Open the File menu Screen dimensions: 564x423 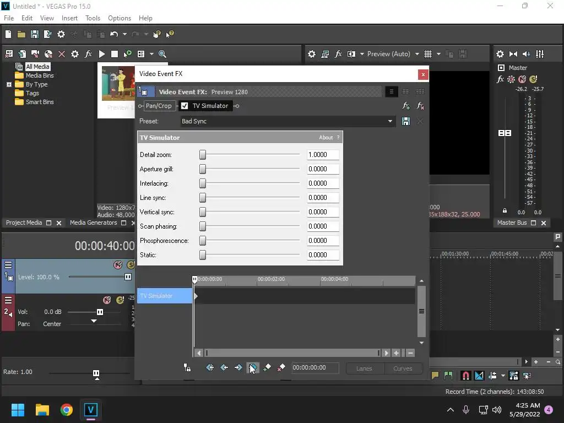9,18
